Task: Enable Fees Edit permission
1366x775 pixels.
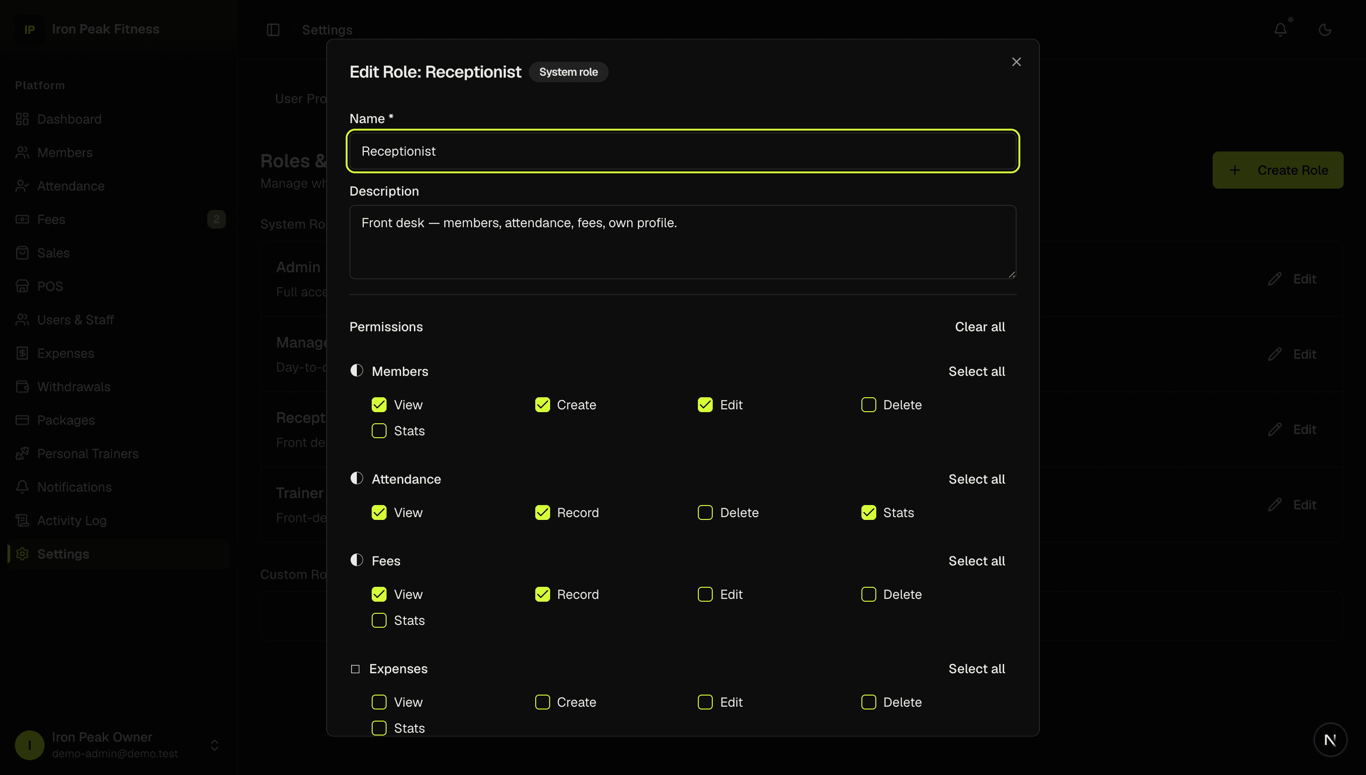Action: coord(705,595)
